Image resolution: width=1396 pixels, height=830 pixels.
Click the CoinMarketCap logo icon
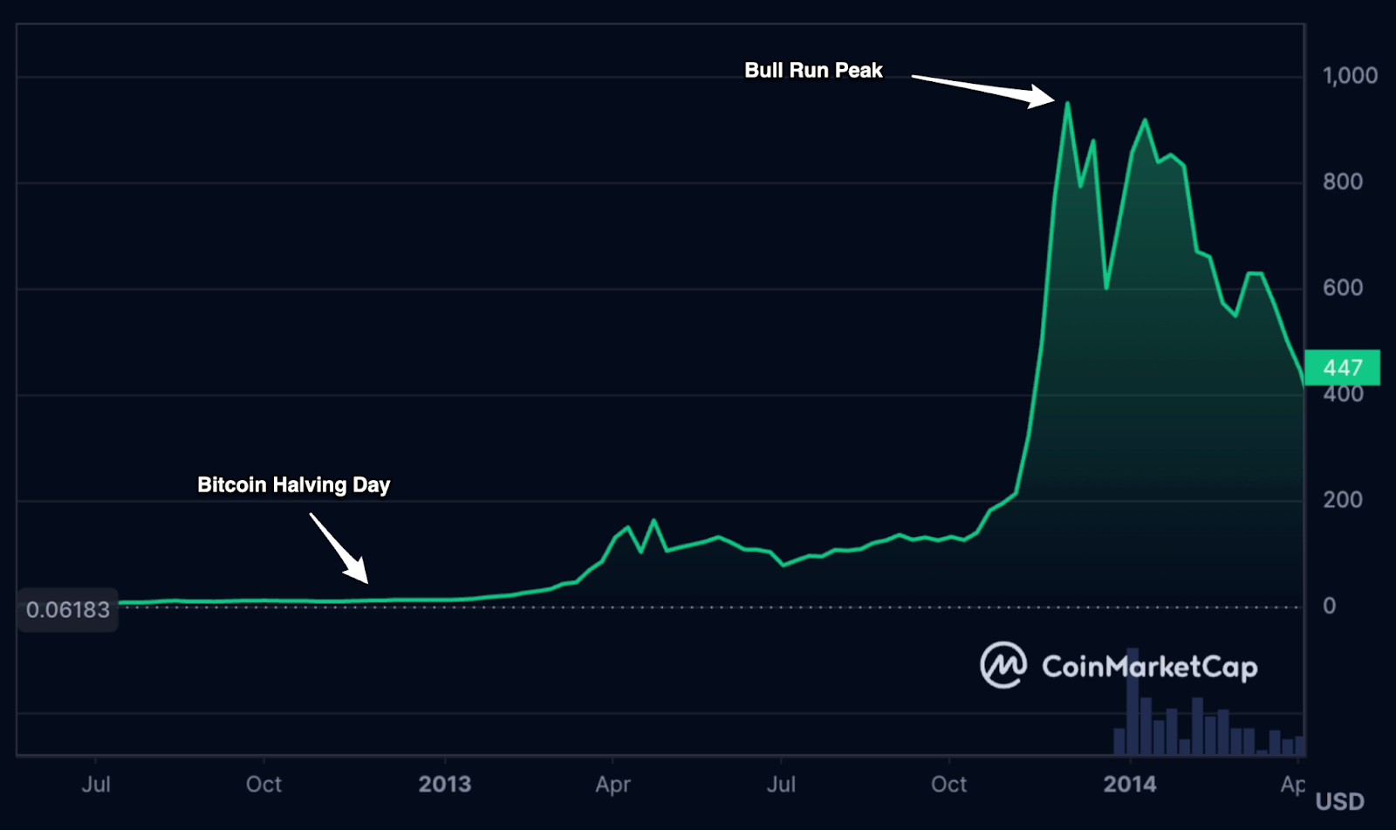coord(1003,665)
